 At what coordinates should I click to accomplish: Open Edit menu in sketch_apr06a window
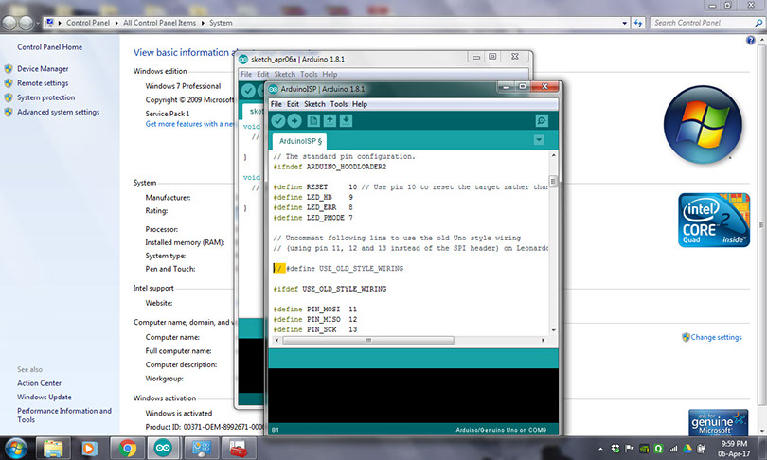[262, 75]
